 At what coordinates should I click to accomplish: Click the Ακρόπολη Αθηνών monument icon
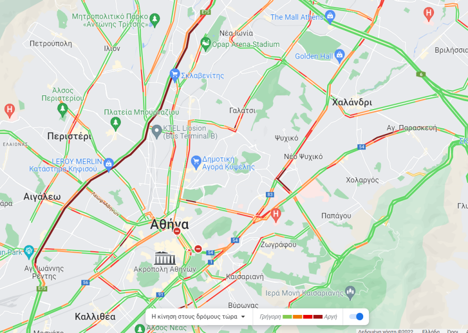[164, 258]
